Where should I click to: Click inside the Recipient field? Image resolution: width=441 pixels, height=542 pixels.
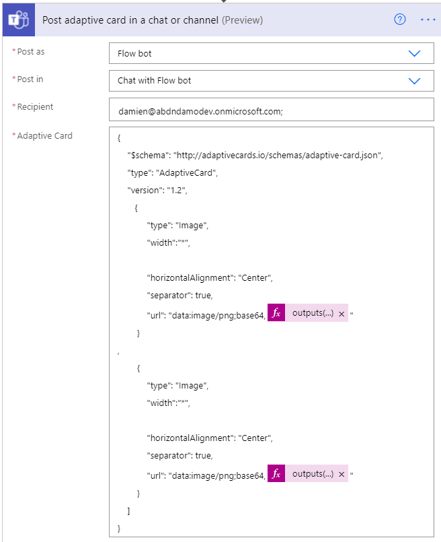point(269,108)
